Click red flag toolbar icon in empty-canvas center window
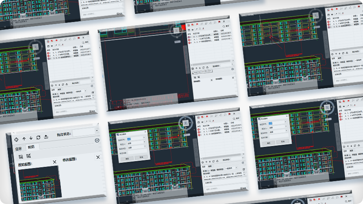Image resolution: width=363 pixels, height=204 pixels. [197, 24]
